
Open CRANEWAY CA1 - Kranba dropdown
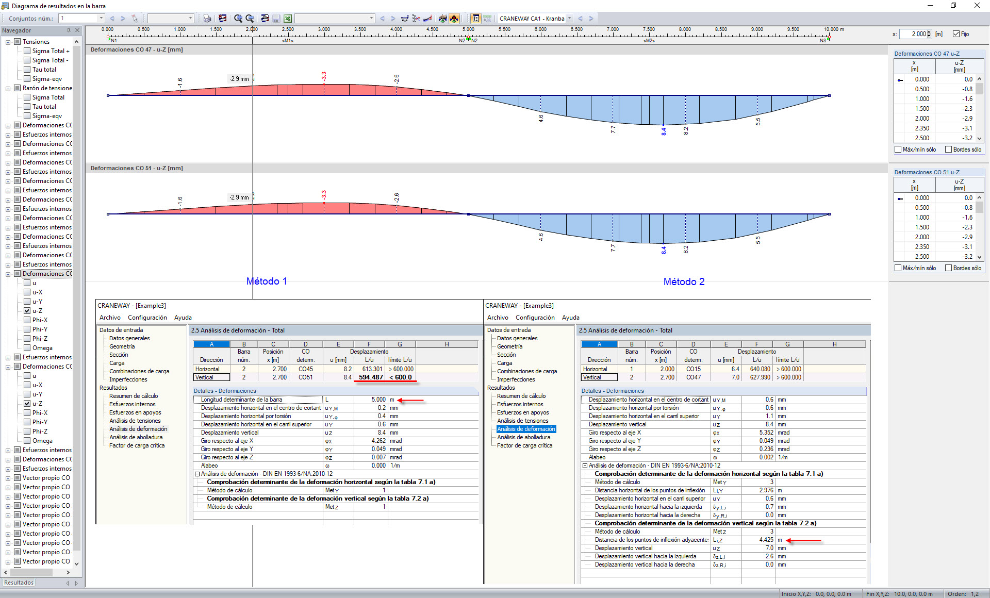coord(569,19)
